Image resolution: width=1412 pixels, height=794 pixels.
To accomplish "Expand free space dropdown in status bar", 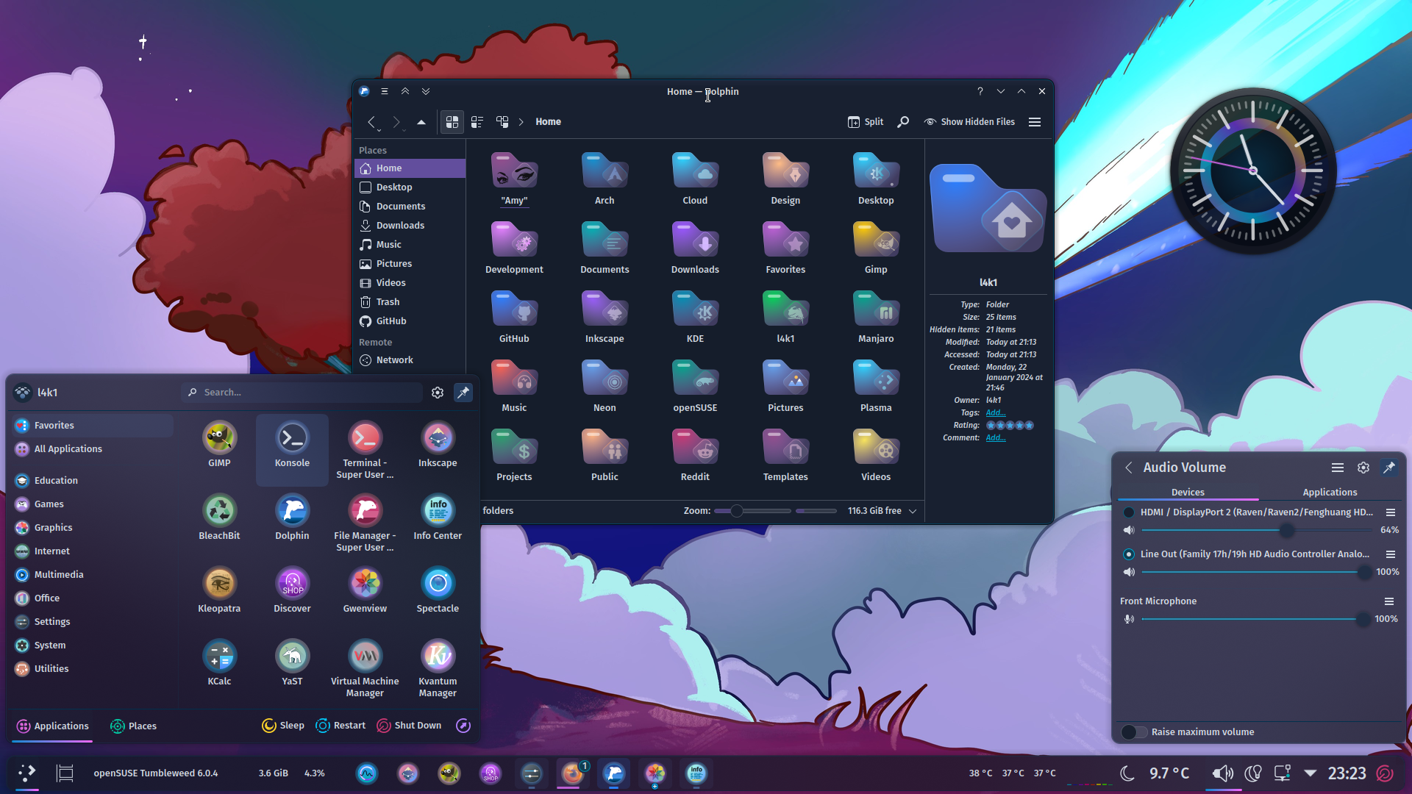I will point(913,511).
